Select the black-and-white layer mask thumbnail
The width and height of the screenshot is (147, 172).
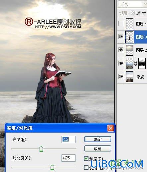pyautogui.click(x=142, y=63)
